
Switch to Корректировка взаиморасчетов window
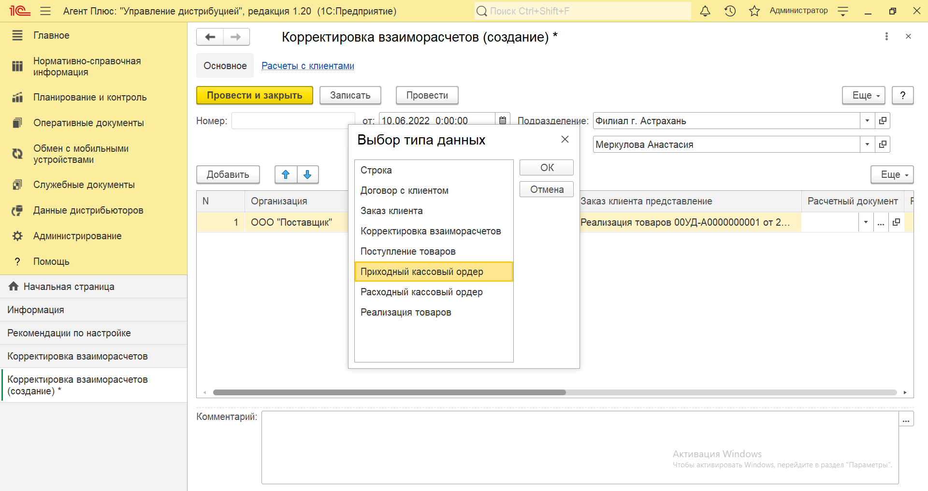(94, 356)
